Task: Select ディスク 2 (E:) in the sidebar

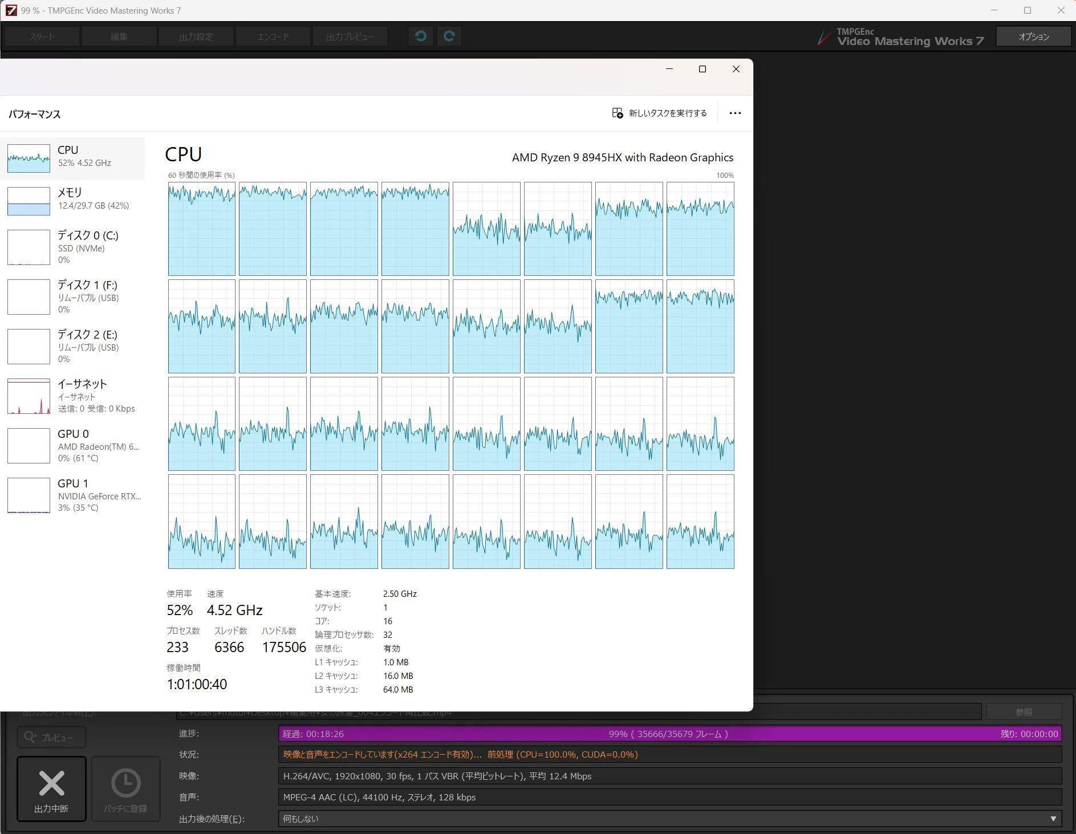Action: [x=72, y=346]
